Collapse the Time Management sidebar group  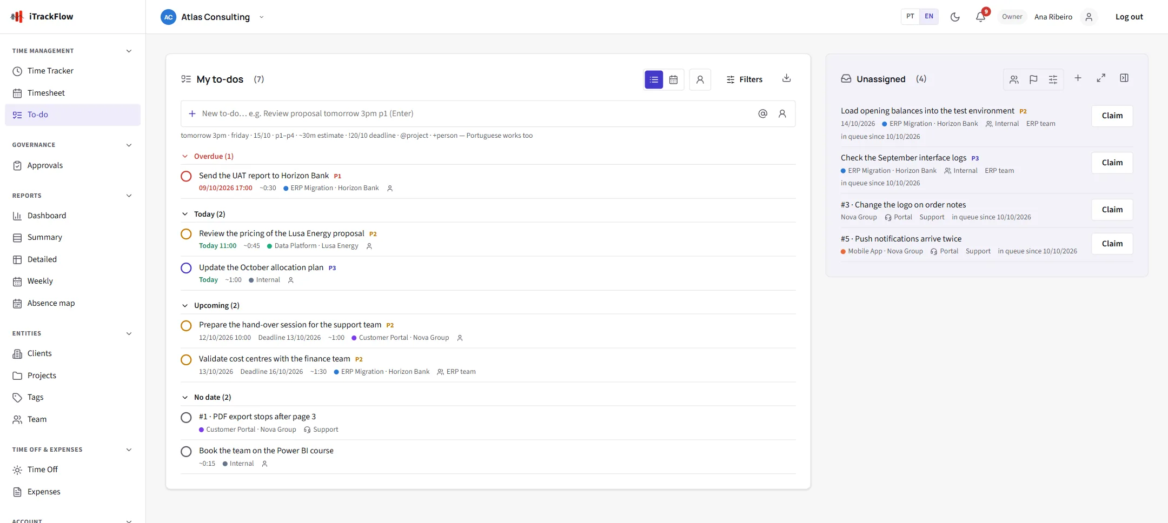129,51
